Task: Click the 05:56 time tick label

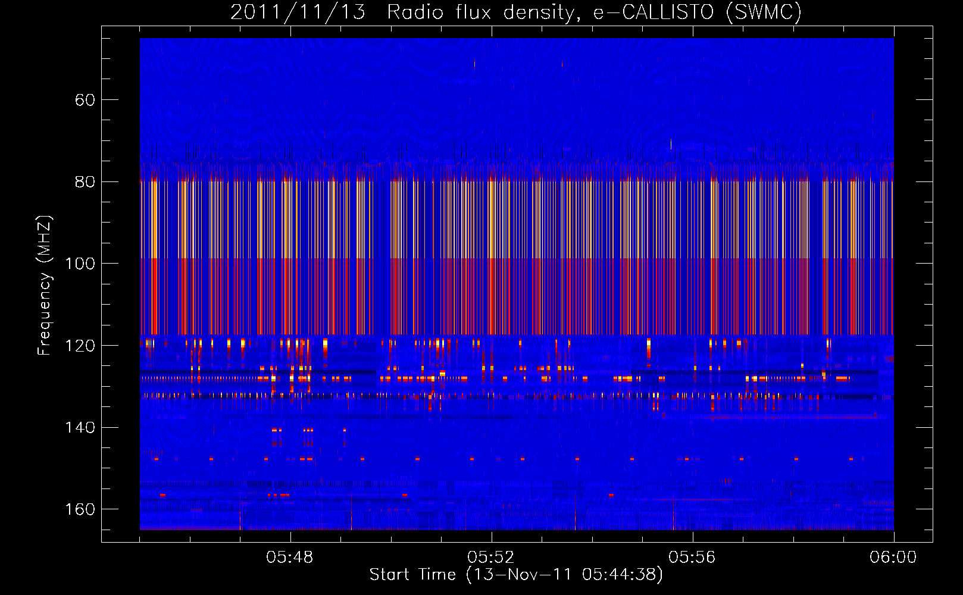Action: click(692, 557)
